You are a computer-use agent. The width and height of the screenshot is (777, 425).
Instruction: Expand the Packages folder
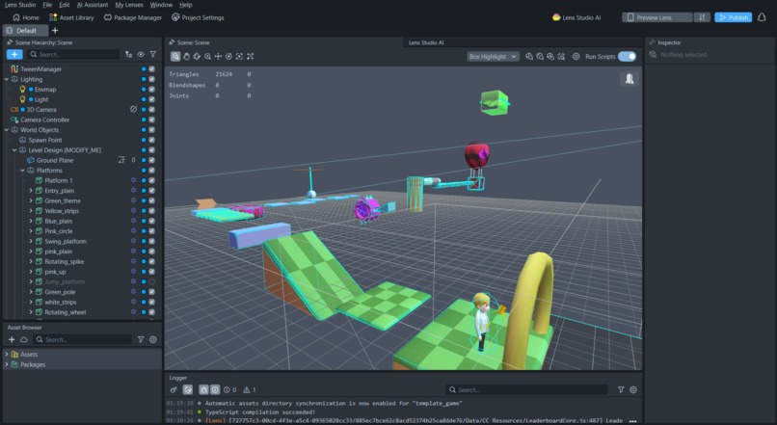point(7,364)
